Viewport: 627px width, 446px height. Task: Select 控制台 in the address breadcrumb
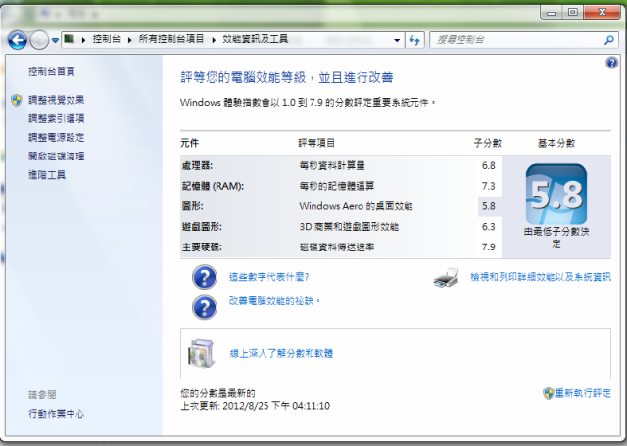coord(107,39)
